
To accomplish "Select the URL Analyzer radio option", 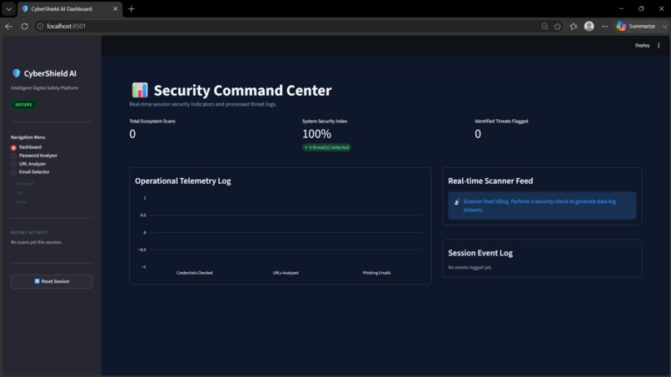I will pyautogui.click(x=28, y=164).
